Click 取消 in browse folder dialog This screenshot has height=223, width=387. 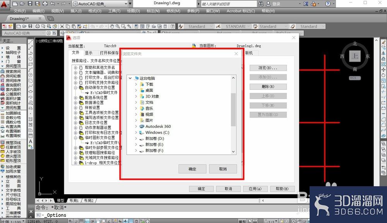tap(223, 169)
